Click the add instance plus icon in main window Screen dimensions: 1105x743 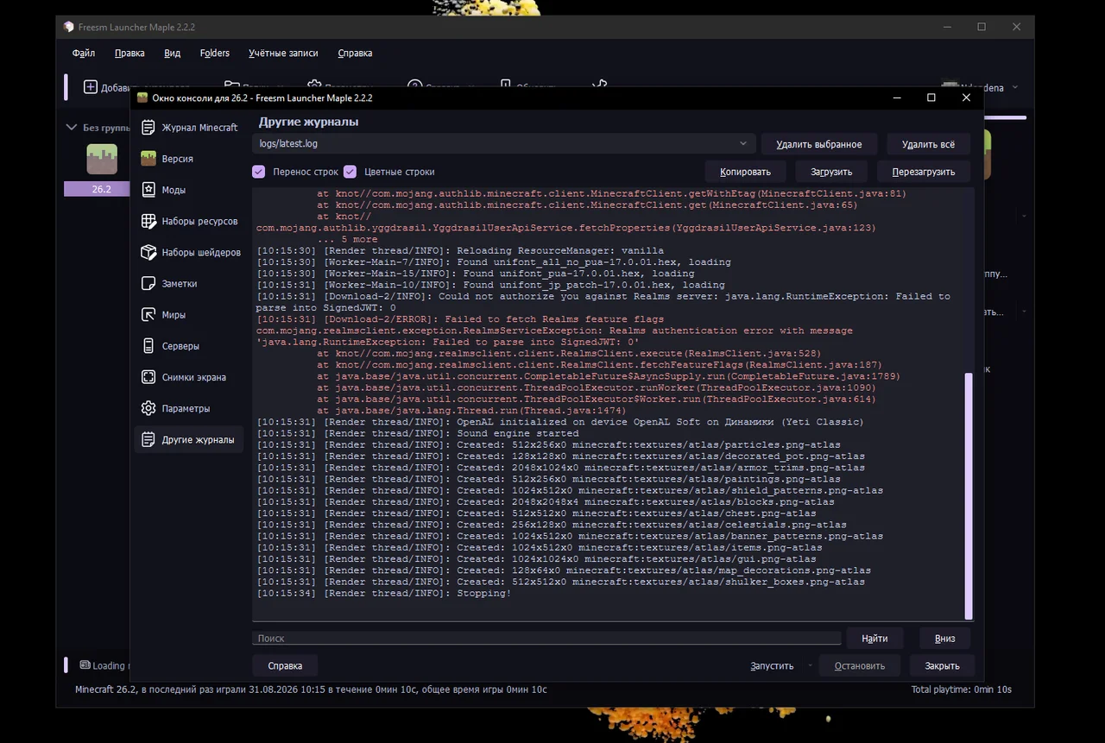pos(90,87)
